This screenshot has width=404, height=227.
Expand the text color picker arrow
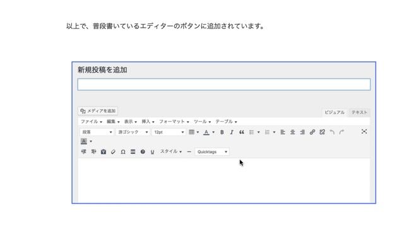[x=213, y=132]
